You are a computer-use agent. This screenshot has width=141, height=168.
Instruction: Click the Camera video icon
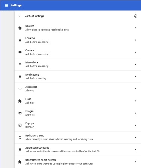point(20,52)
